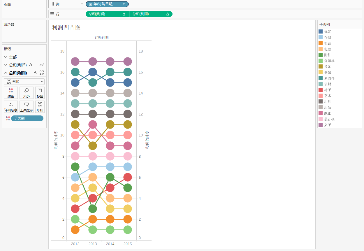Expand the 全部 marks section
The image size is (364, 251).
pyautogui.click(x=6, y=57)
